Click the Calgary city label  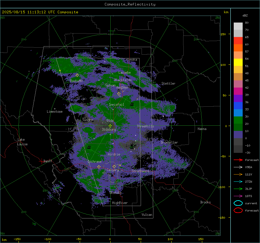pos(113,170)
